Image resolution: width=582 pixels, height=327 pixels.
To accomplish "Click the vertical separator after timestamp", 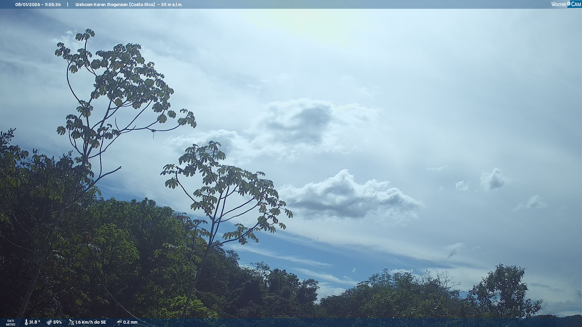I will click(x=68, y=5).
